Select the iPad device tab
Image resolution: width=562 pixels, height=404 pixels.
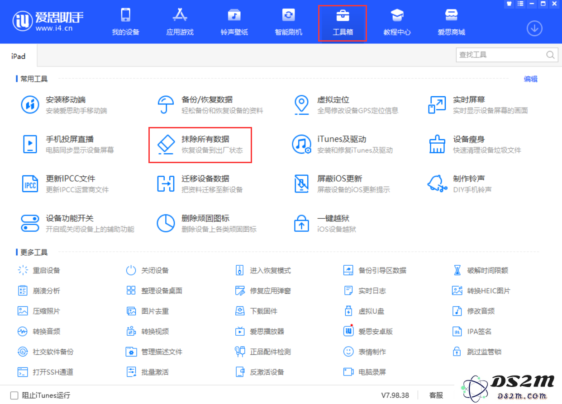(x=18, y=56)
